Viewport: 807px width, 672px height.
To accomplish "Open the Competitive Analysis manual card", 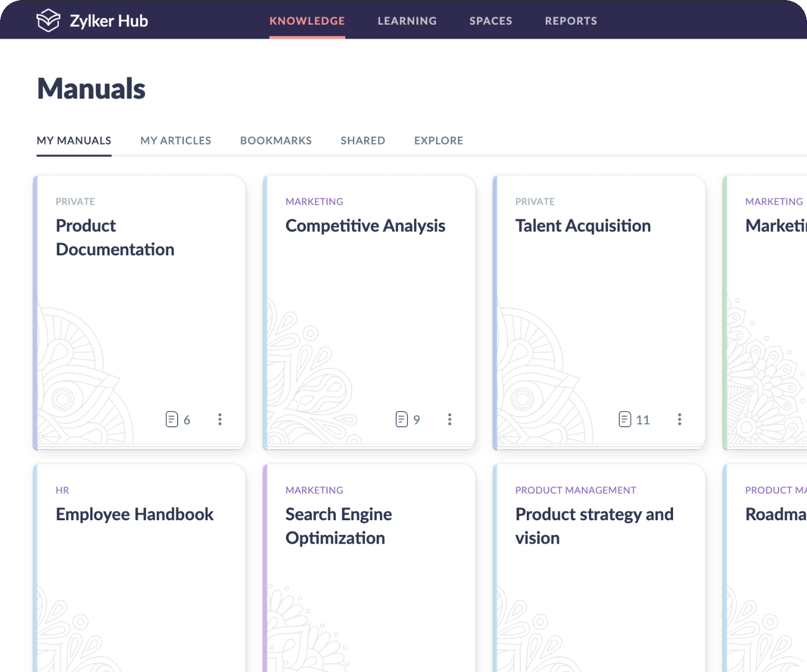I will (365, 226).
